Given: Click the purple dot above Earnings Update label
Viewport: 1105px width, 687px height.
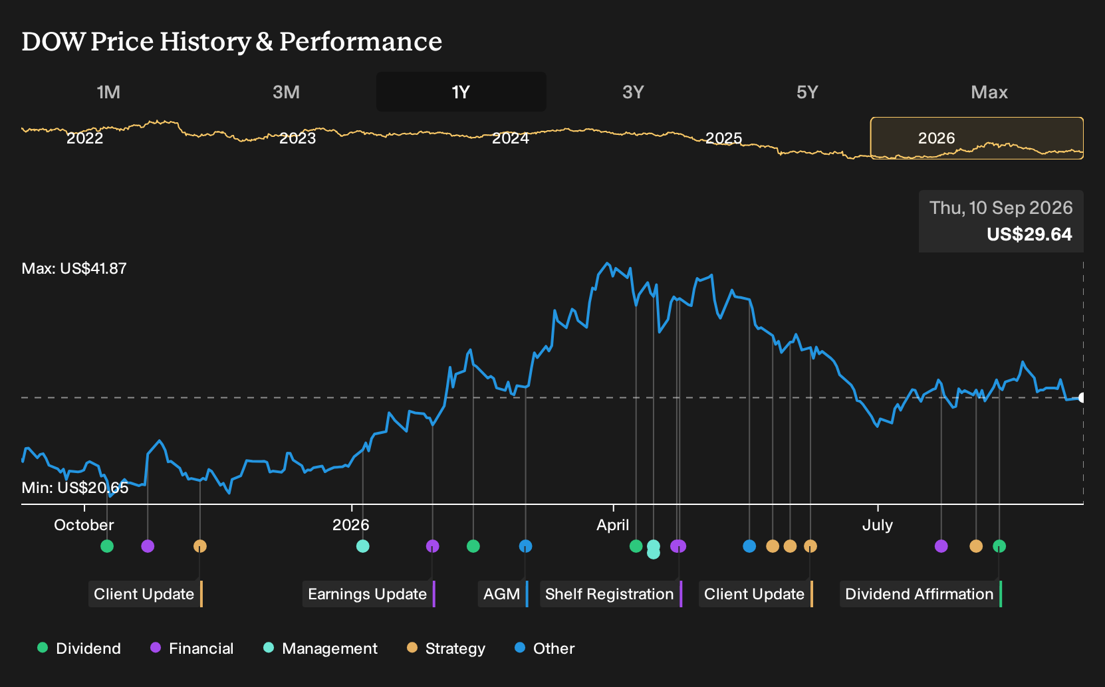Looking at the screenshot, I should [432, 546].
